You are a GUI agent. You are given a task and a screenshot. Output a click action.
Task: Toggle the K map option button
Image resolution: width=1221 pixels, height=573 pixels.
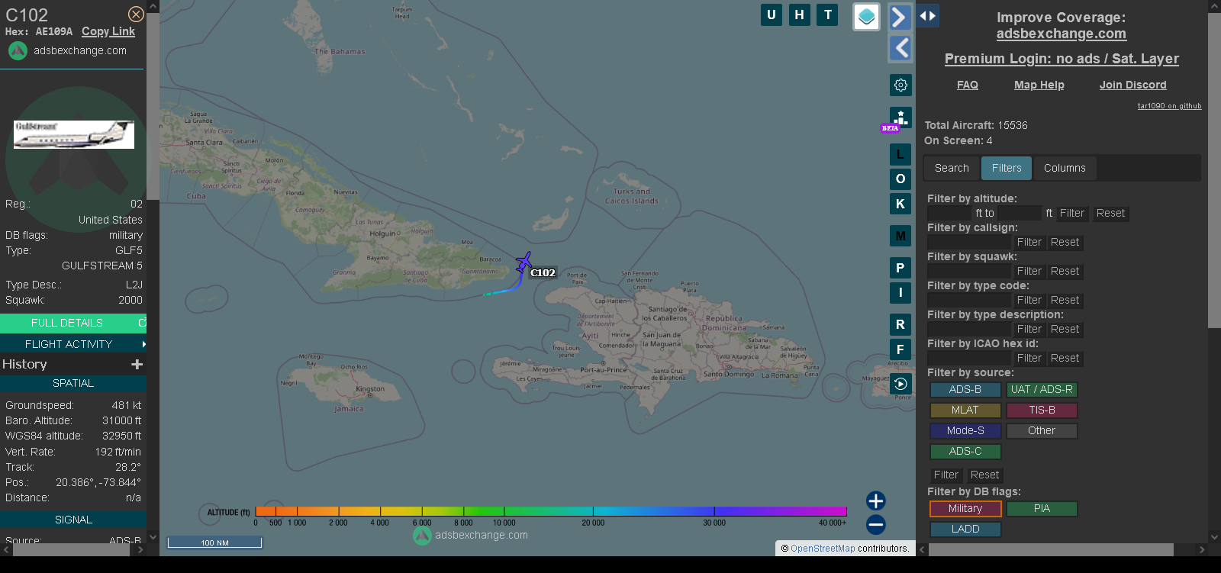900,204
